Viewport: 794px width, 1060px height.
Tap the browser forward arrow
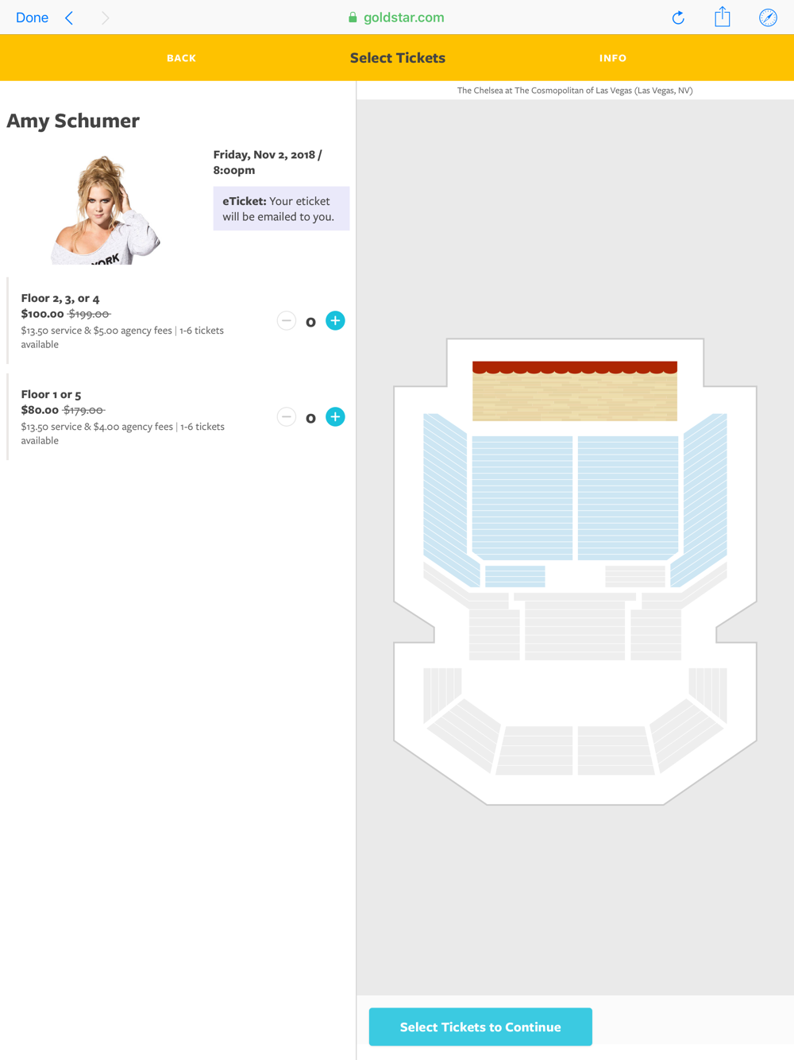click(105, 17)
